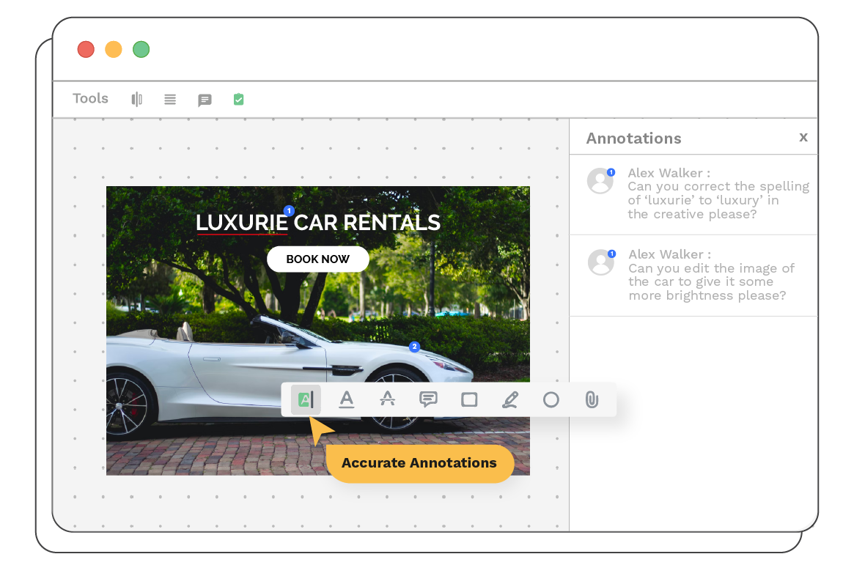Screen dimensions: 843x565
Task: Select the underline text markup tool
Action: pyautogui.click(x=346, y=399)
